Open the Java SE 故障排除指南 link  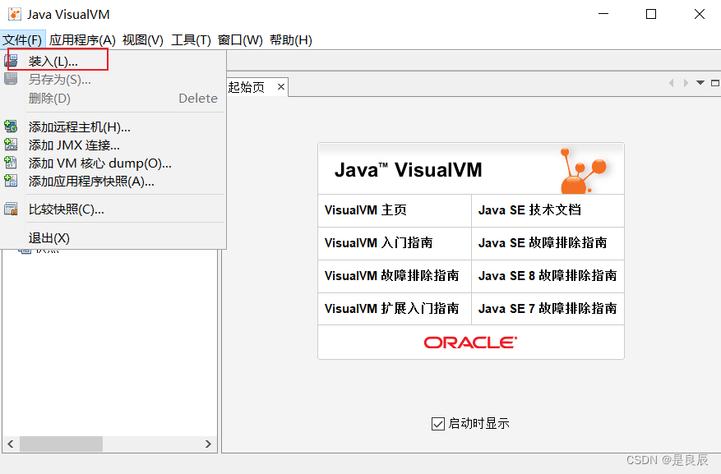[x=543, y=242]
